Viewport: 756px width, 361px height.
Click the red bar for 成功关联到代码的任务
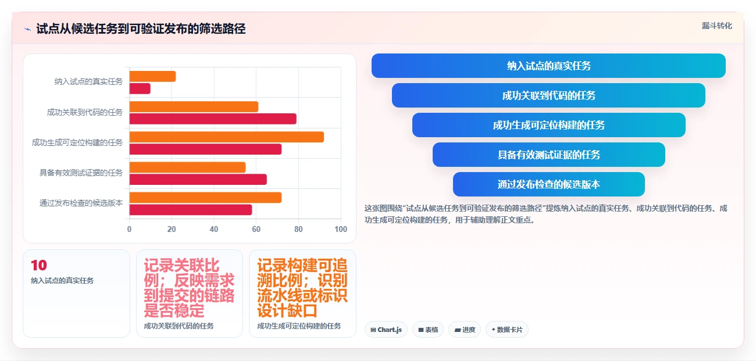(213, 119)
